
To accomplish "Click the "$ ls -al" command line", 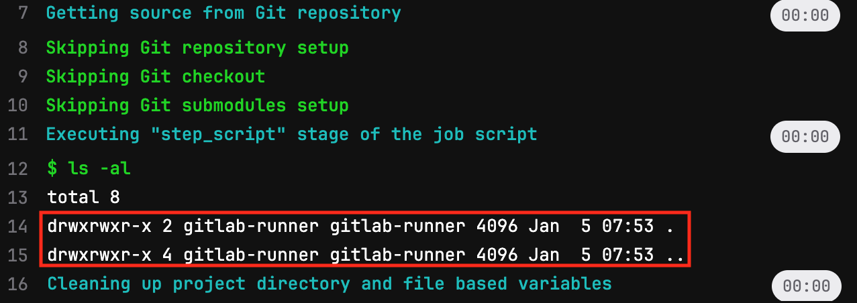I will click(89, 169).
